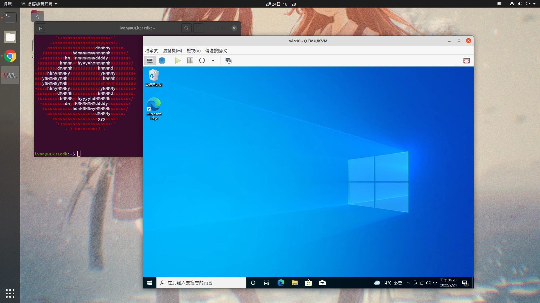
Task: Click the shut down power icon
Action: tap(202, 61)
